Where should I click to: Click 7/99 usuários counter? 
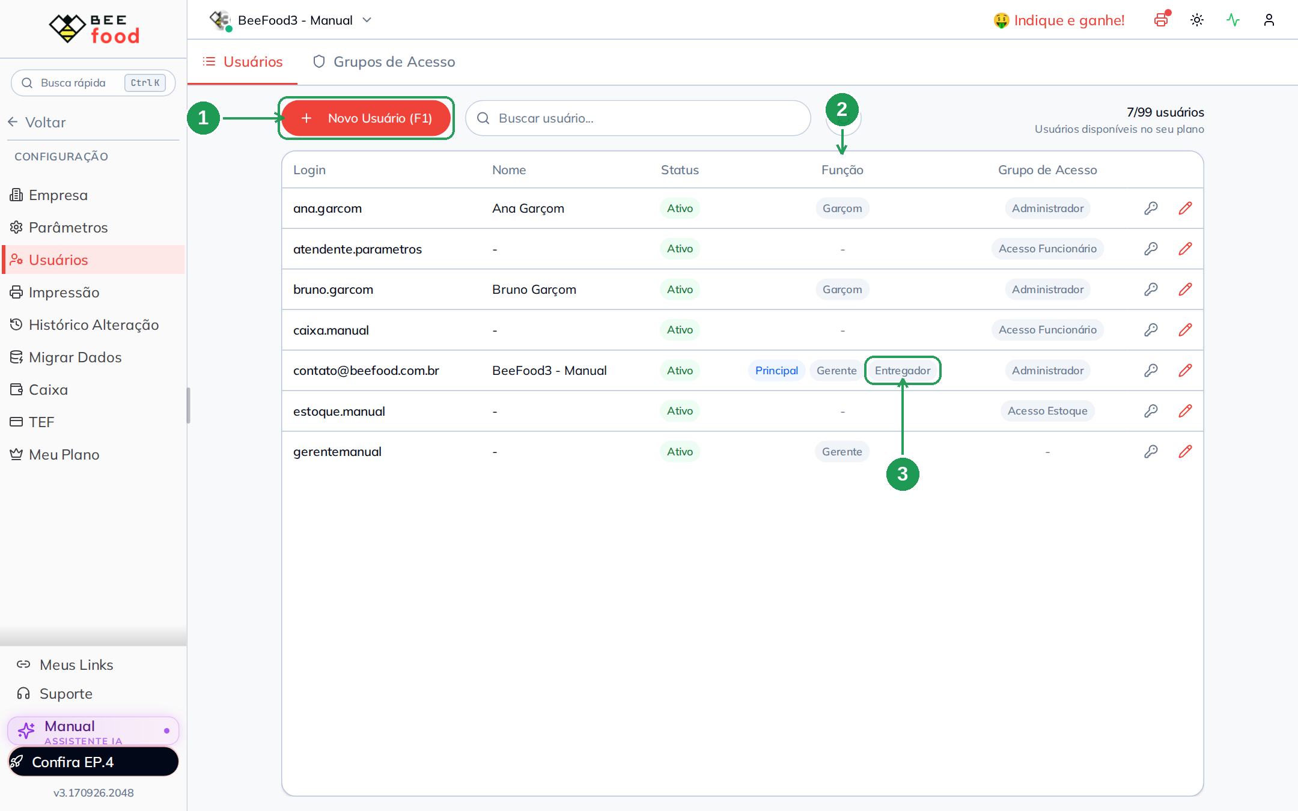point(1165,112)
